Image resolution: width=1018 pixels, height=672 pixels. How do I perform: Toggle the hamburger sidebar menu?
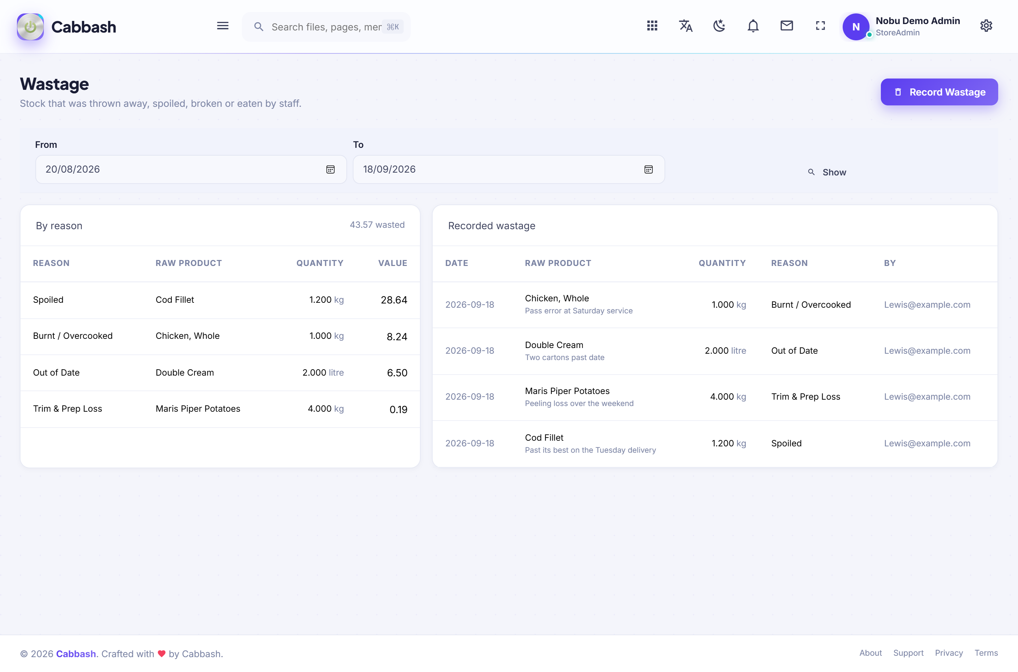(223, 26)
